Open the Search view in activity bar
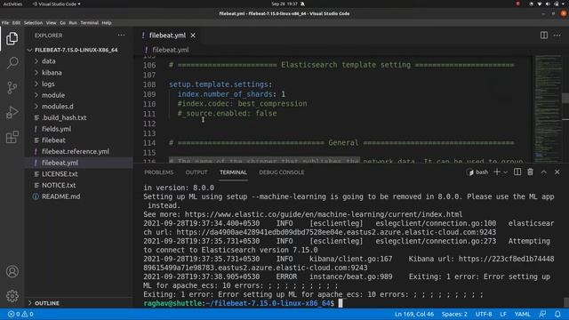The image size is (569, 320). click(x=12, y=63)
